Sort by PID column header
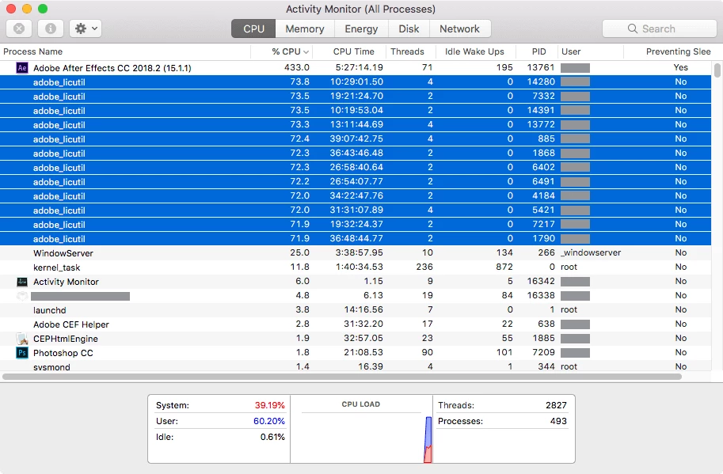Viewport: 723px width, 474px height. (538, 51)
